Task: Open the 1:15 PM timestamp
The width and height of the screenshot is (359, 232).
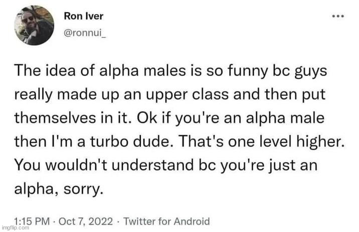Action: tap(32, 221)
